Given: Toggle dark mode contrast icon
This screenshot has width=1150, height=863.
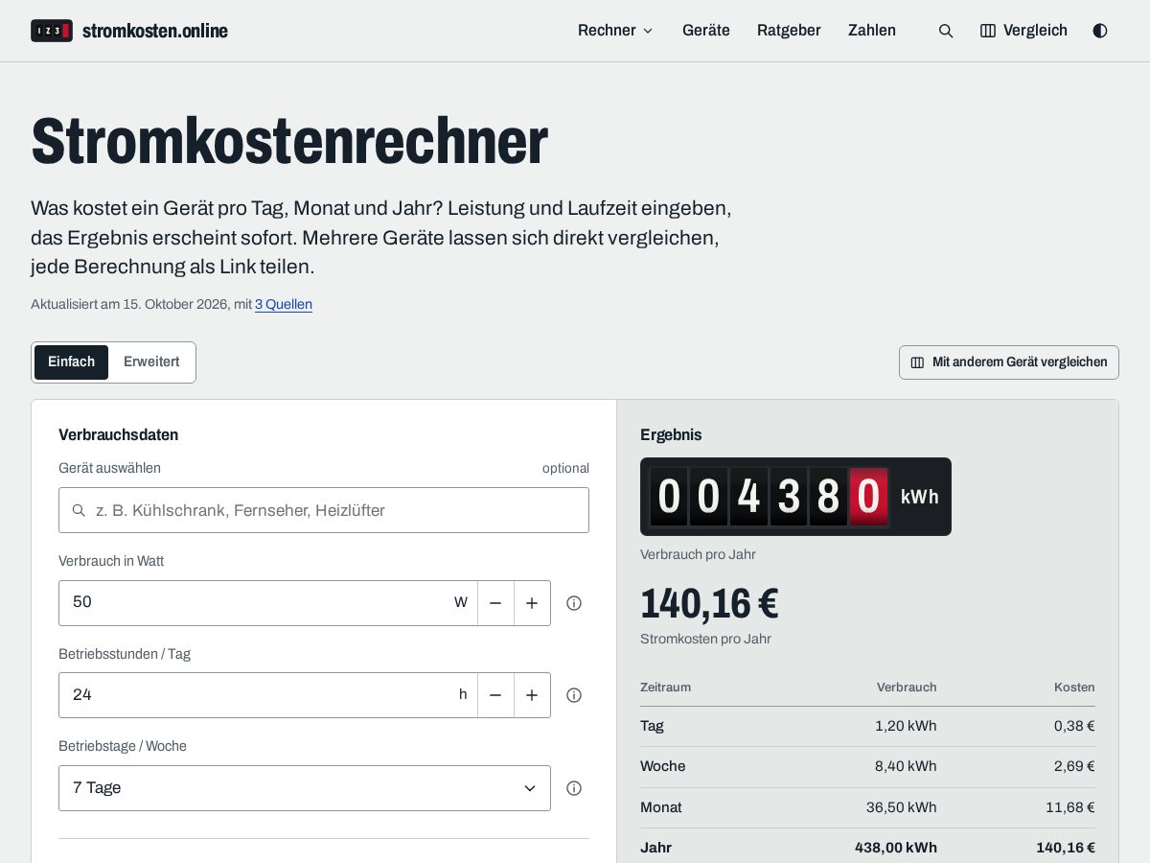Looking at the screenshot, I should tap(1100, 31).
